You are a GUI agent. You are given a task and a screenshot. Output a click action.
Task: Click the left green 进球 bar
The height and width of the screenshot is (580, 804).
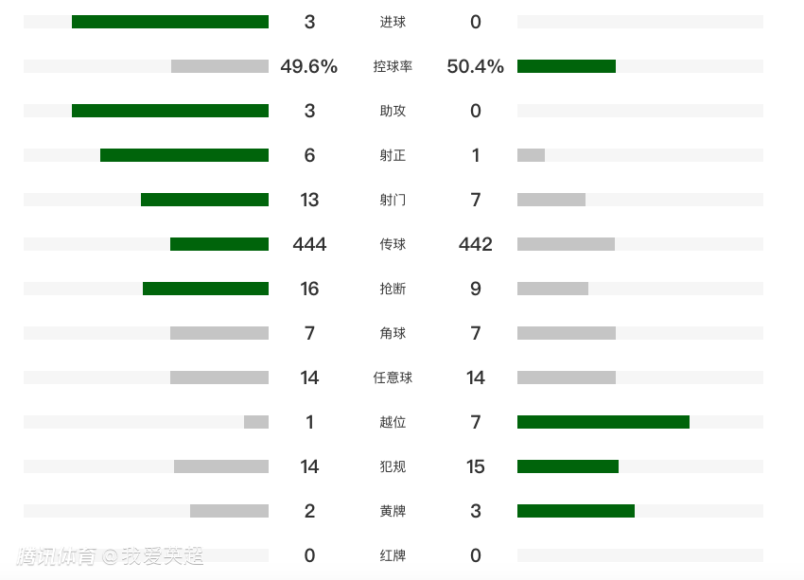pyautogui.click(x=170, y=22)
